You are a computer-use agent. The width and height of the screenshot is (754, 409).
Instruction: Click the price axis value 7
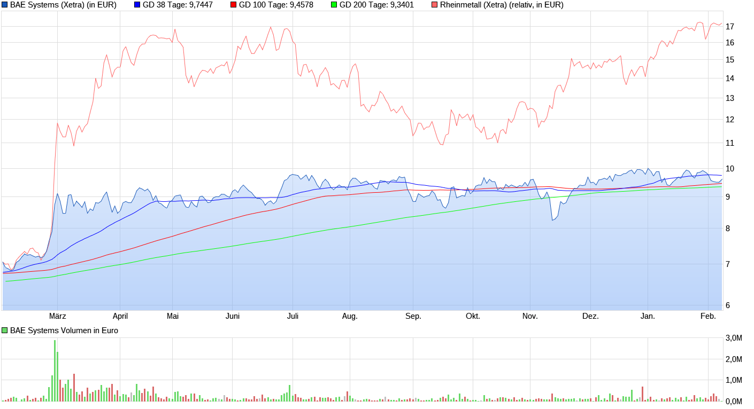tap(728, 264)
